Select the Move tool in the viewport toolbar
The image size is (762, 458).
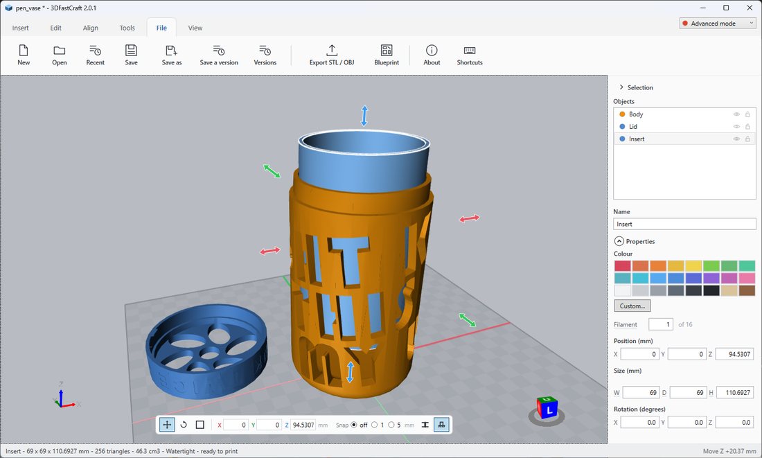pos(167,425)
